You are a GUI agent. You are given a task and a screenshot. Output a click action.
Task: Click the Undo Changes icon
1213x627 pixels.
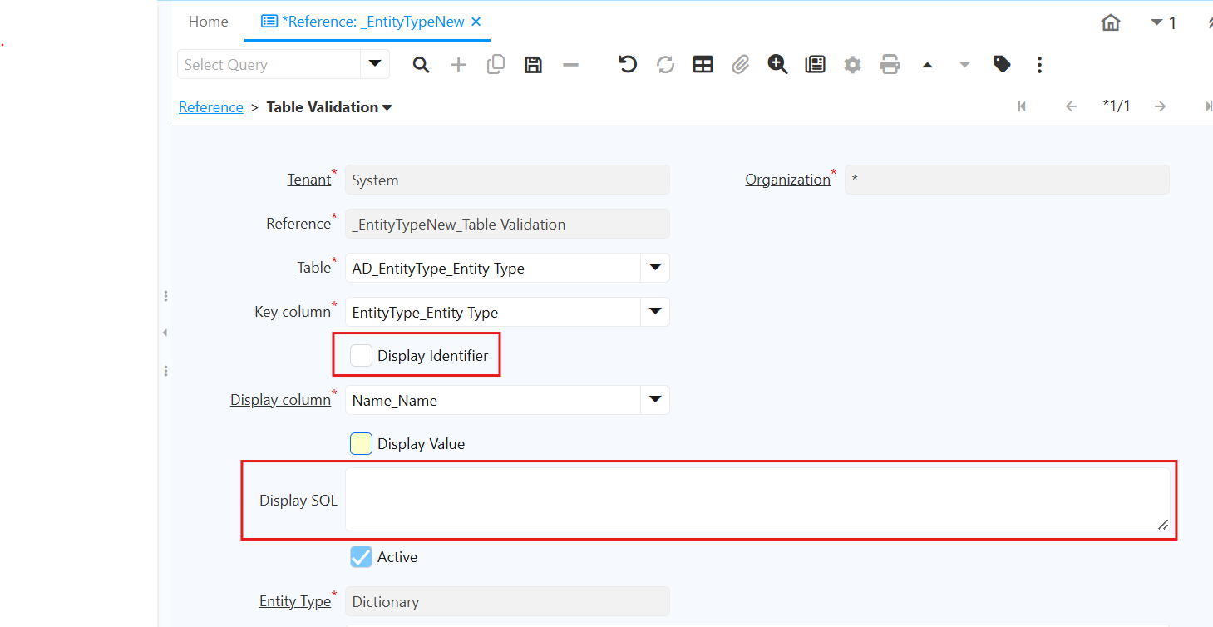628,65
